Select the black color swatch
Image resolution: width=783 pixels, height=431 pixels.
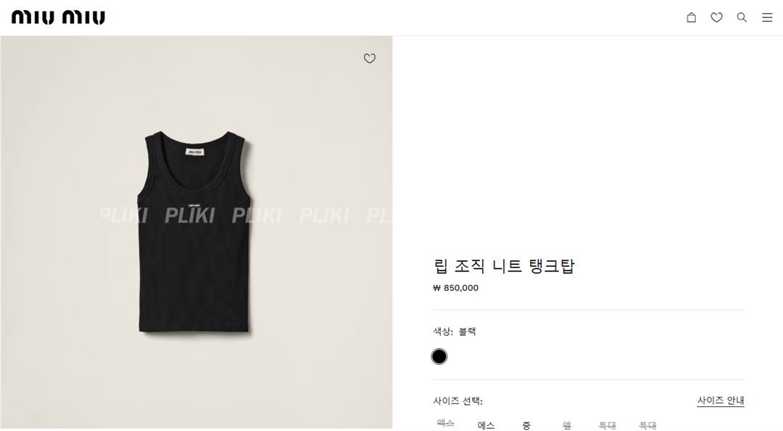[x=439, y=356]
